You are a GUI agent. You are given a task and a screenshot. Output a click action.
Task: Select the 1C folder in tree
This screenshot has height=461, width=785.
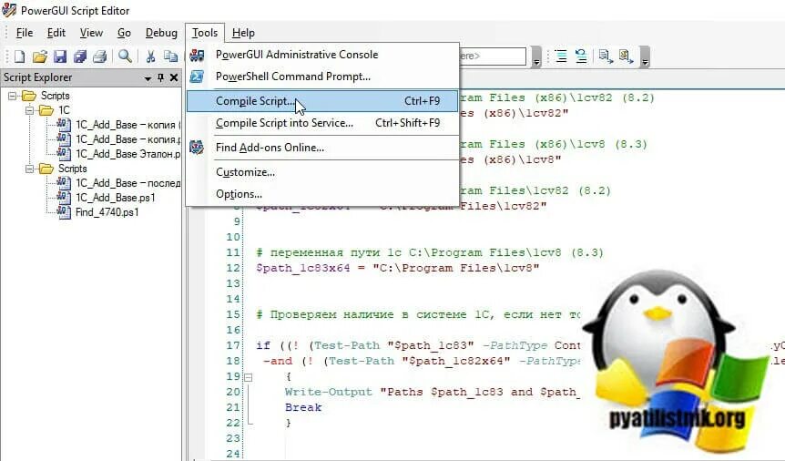64,110
